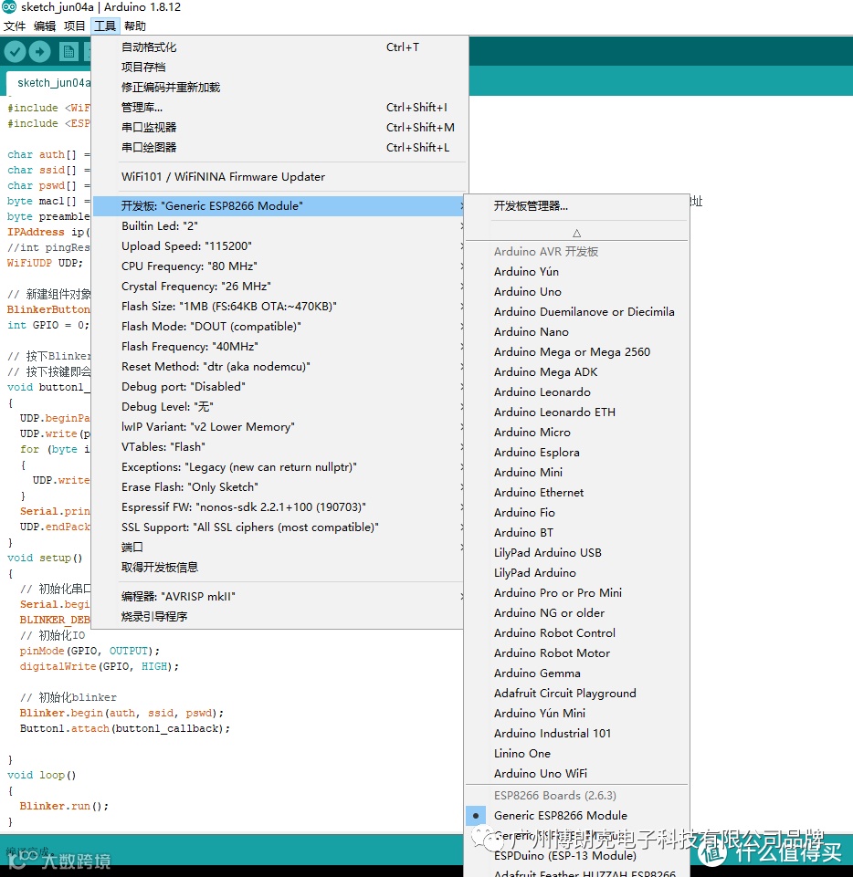Select Arduino Leonardo board
853x877 pixels.
coord(576,392)
